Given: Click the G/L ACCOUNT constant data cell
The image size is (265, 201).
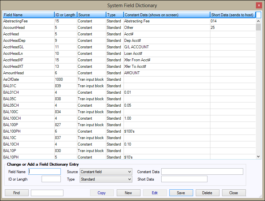Looking at the screenshot, I should point(167,47).
